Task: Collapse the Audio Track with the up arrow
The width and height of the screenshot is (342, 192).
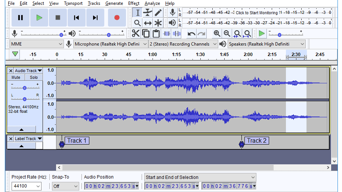Action: pyautogui.click(x=21, y=130)
